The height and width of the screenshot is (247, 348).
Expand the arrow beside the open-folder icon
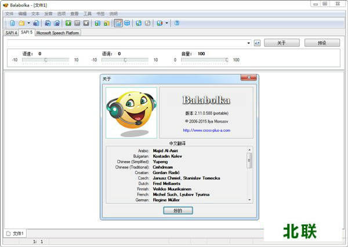pyautogui.click(x=28, y=23)
